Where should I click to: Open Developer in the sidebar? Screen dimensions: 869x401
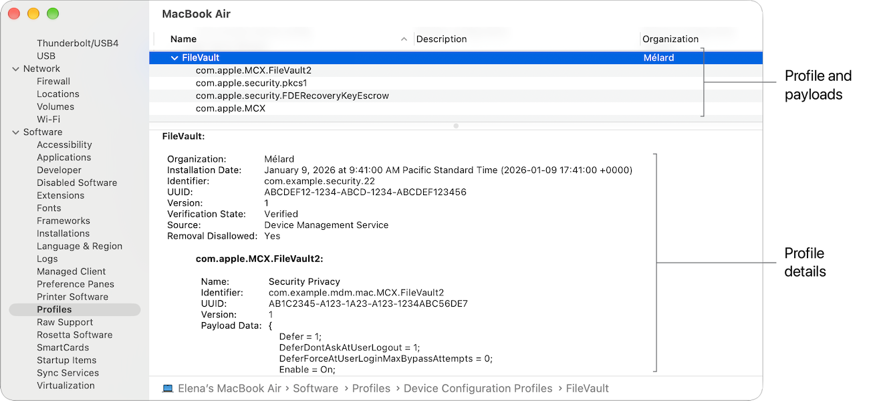[x=59, y=170]
